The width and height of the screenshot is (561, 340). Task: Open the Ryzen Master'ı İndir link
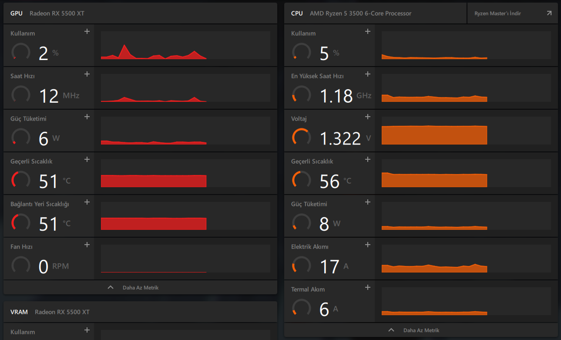coord(512,13)
